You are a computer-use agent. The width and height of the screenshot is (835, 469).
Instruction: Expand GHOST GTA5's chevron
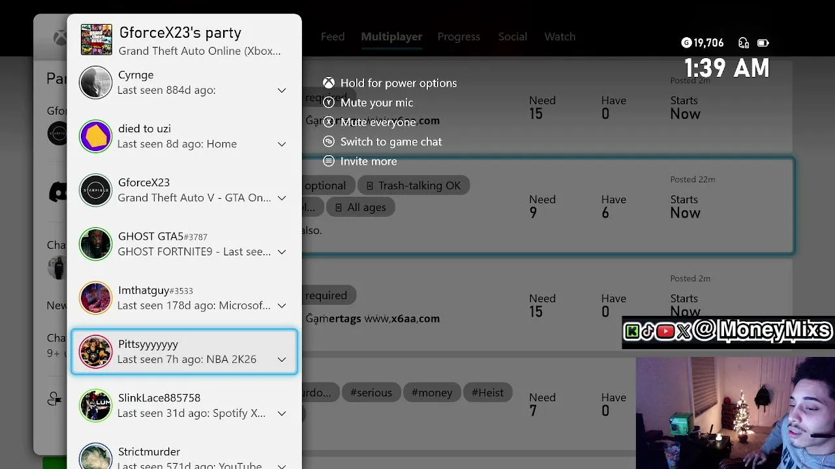(x=282, y=252)
